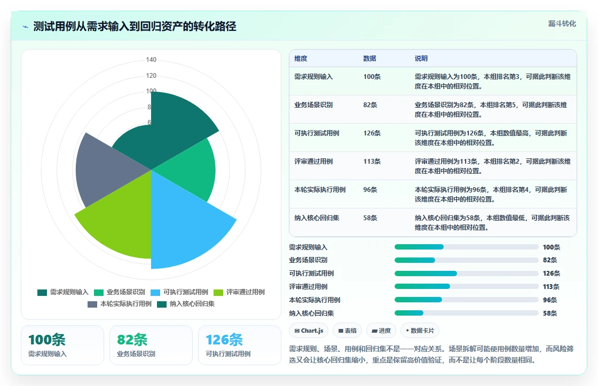
Task: Toggle 纳入核心回归集 legend color box
Action: pyautogui.click(x=162, y=304)
